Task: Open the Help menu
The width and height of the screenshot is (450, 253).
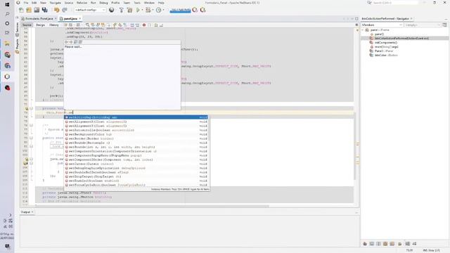Action: coord(161,3)
